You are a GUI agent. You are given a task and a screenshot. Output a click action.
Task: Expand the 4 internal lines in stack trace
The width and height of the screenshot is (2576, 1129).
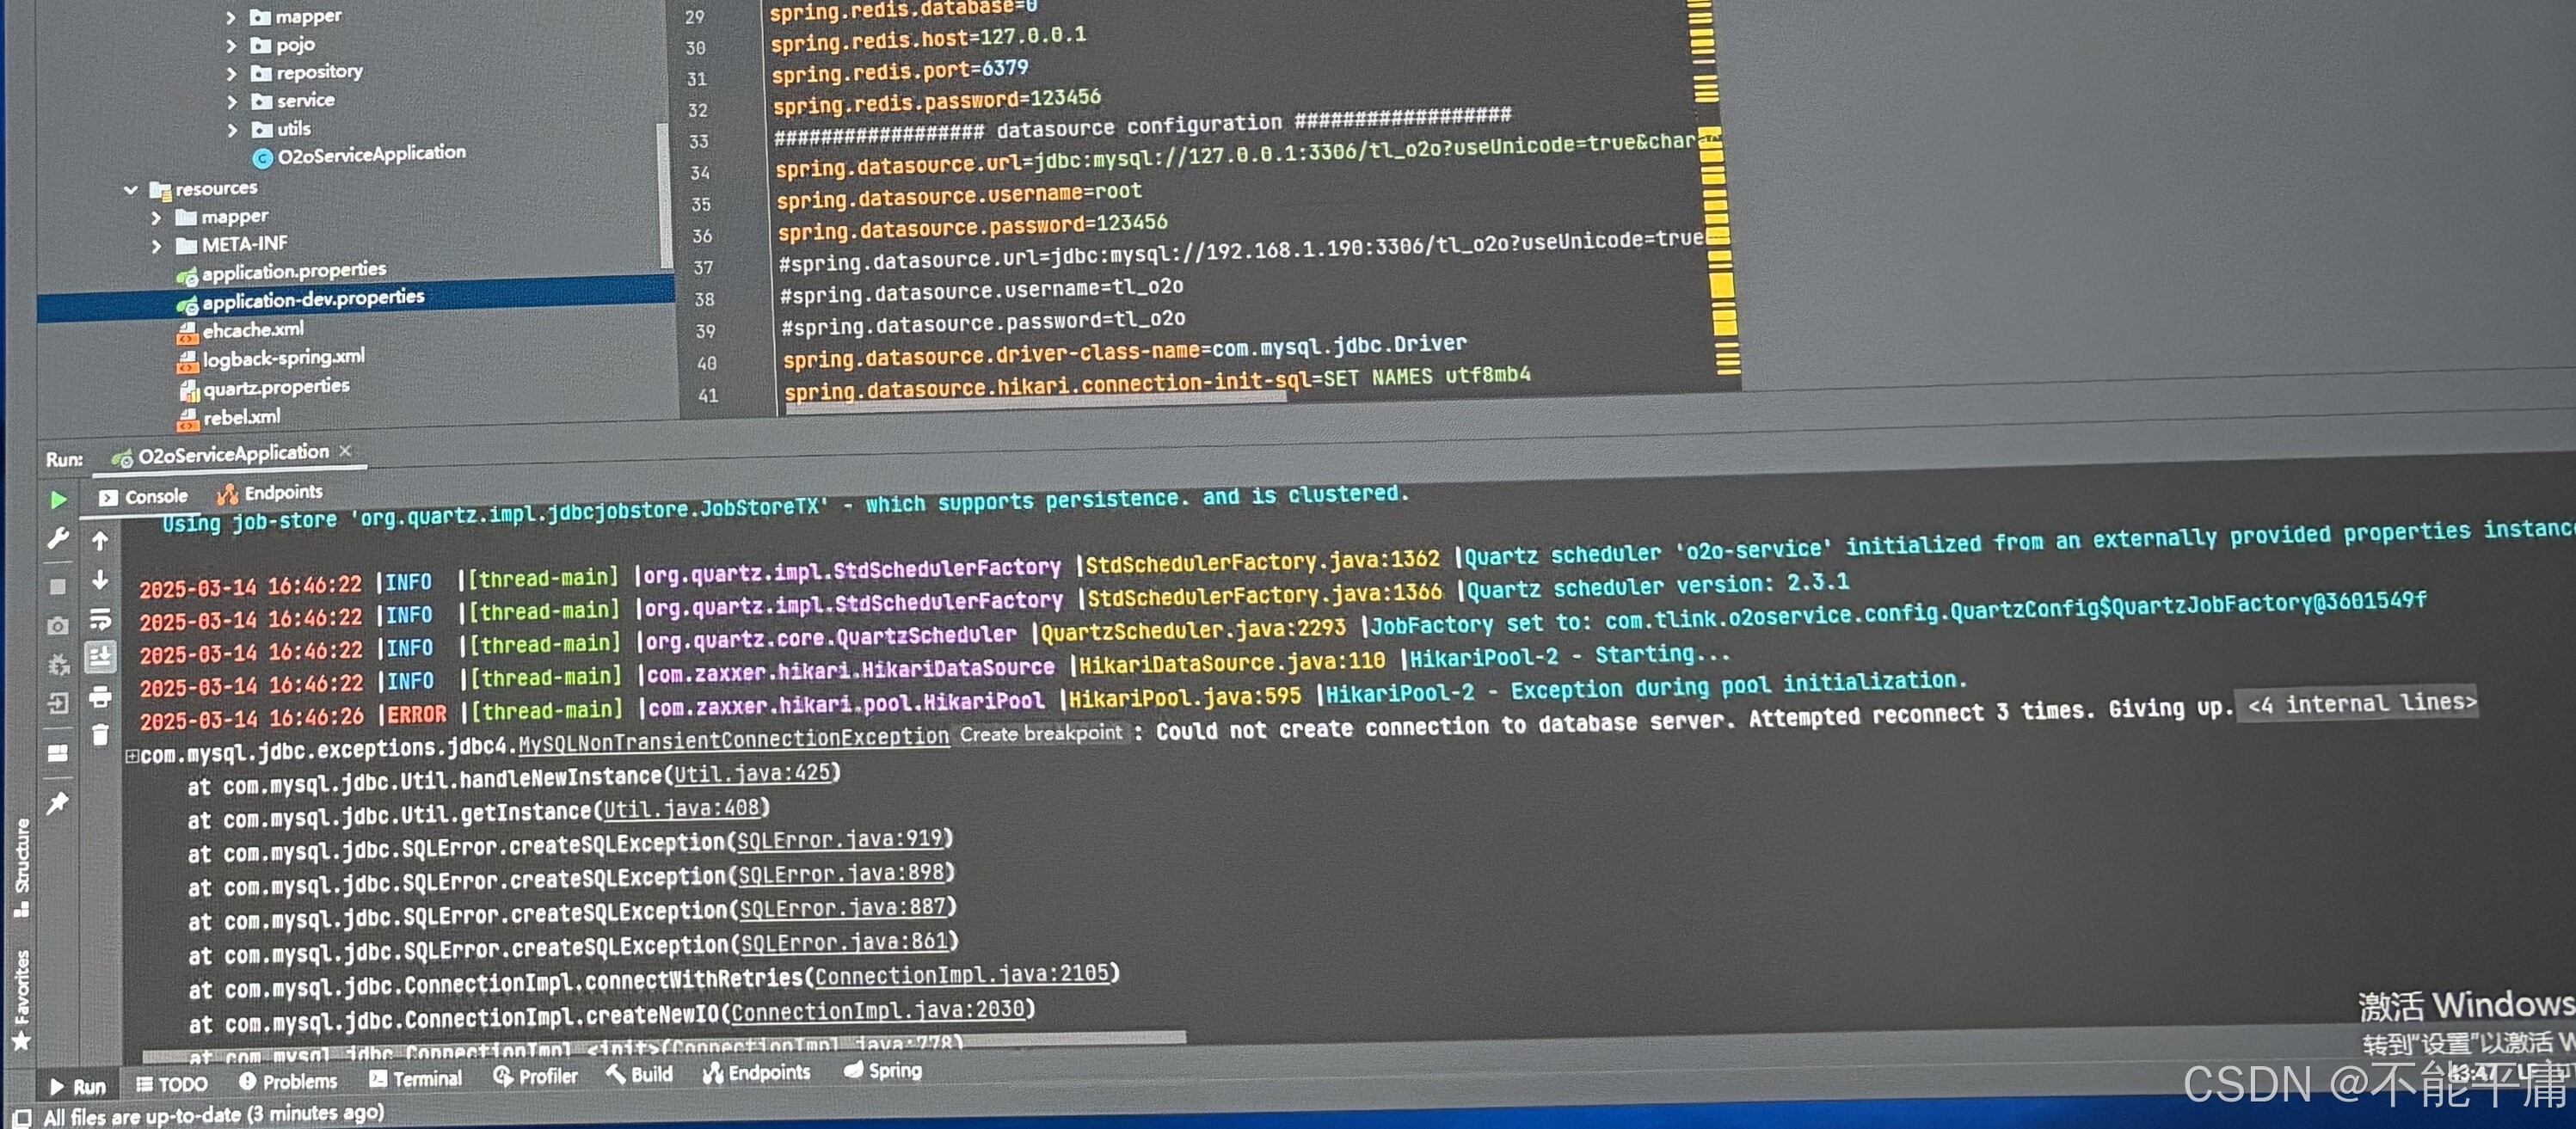coord(2357,704)
